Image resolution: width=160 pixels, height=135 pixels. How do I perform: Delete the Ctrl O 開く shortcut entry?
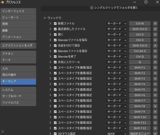coord(155,35)
